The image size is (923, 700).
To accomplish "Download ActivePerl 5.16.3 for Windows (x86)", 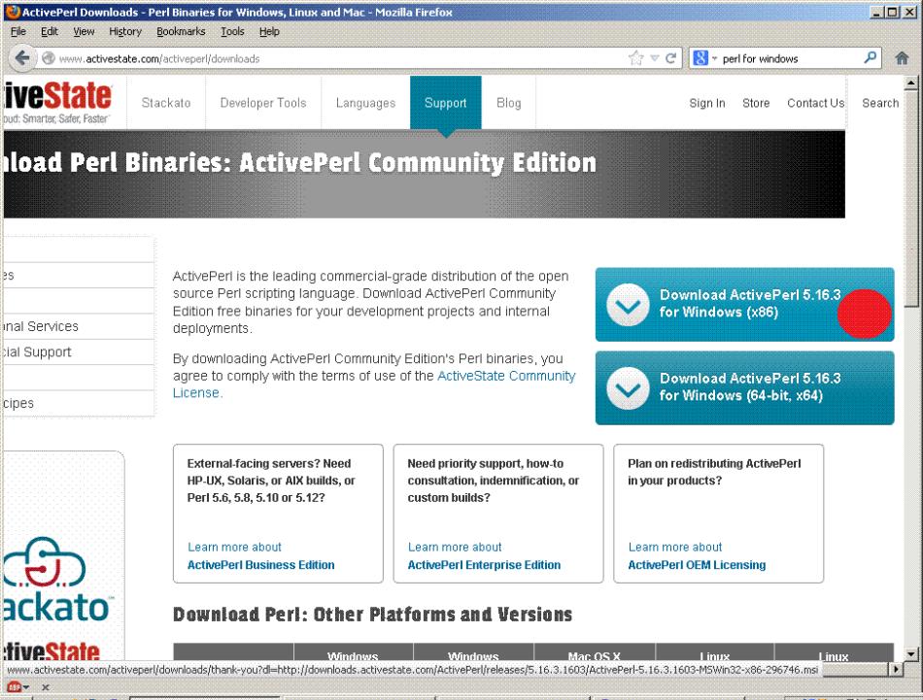I will (x=744, y=305).
